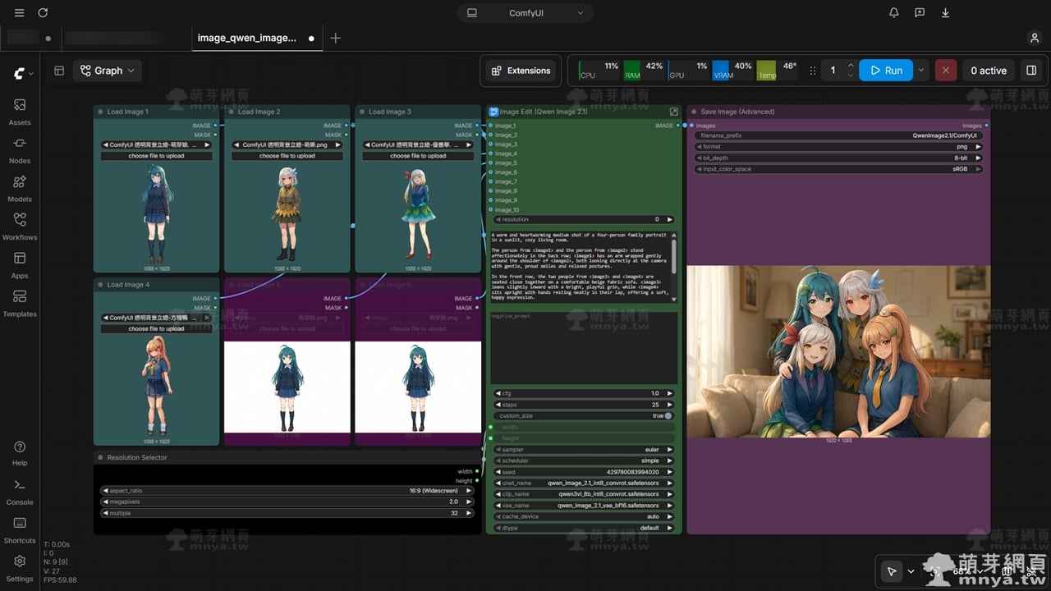Select the generated family portrait image

838,351
